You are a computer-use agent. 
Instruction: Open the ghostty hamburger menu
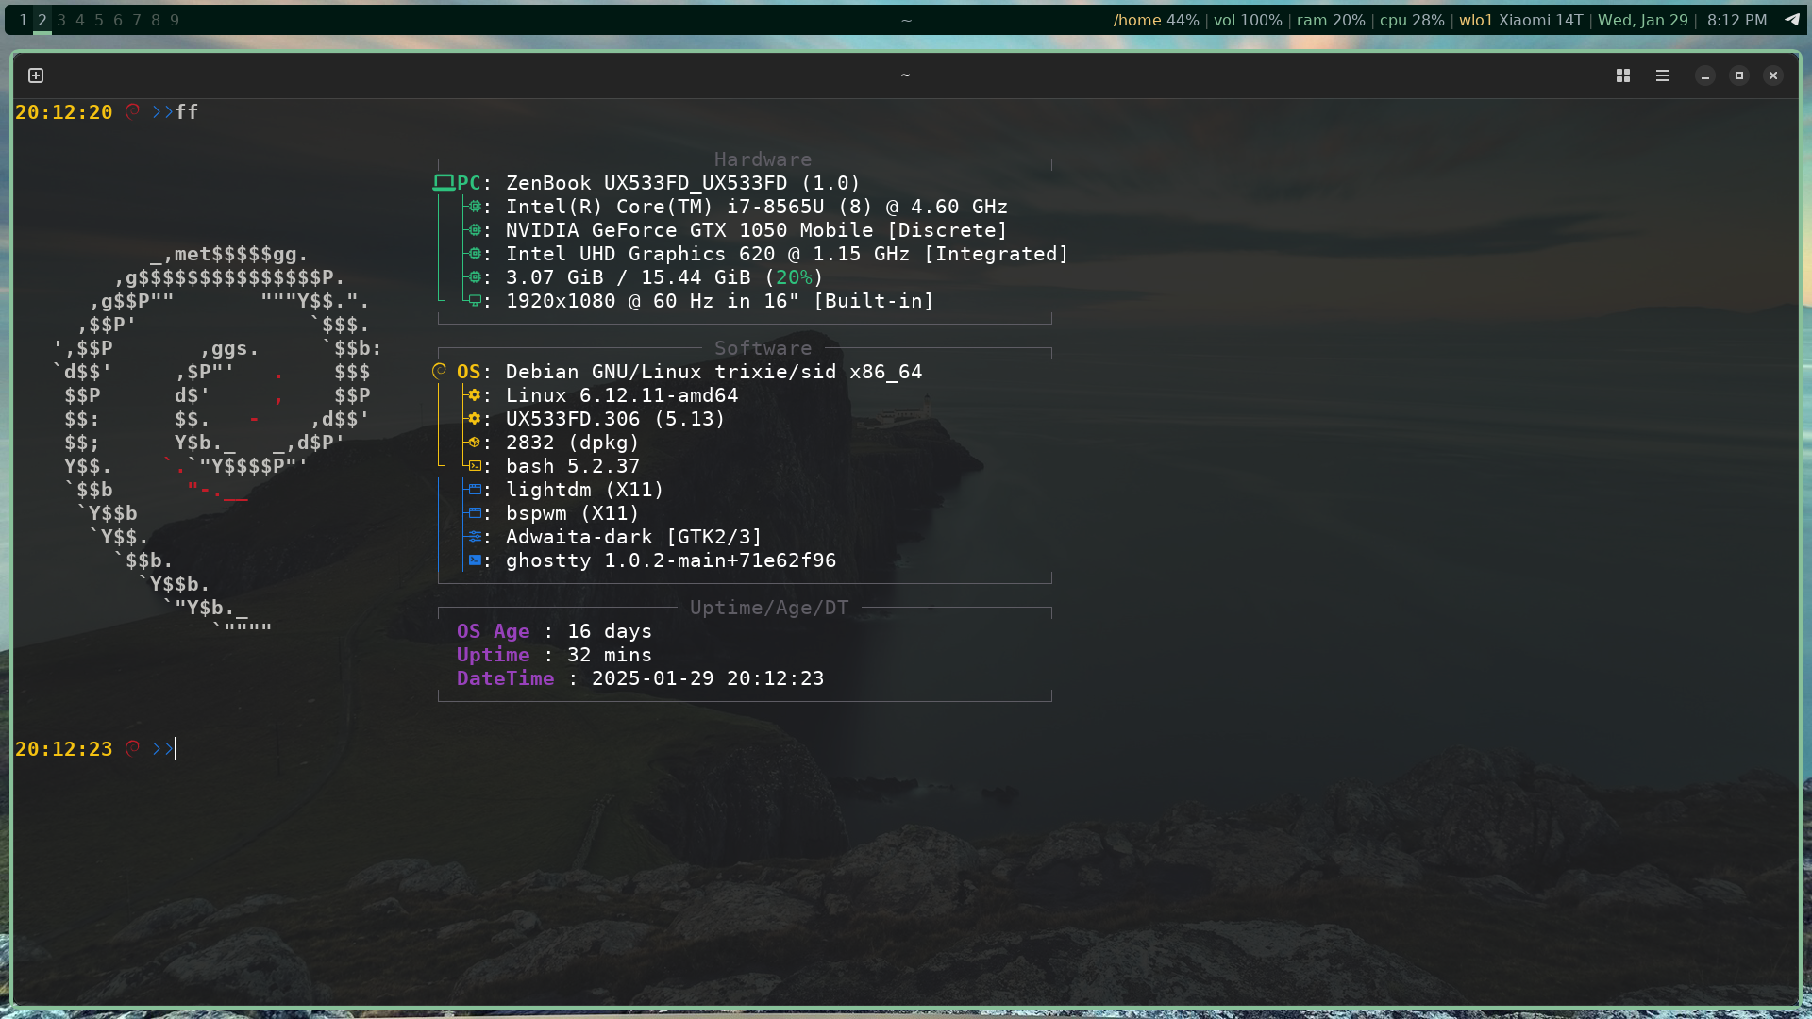pos(1663,75)
